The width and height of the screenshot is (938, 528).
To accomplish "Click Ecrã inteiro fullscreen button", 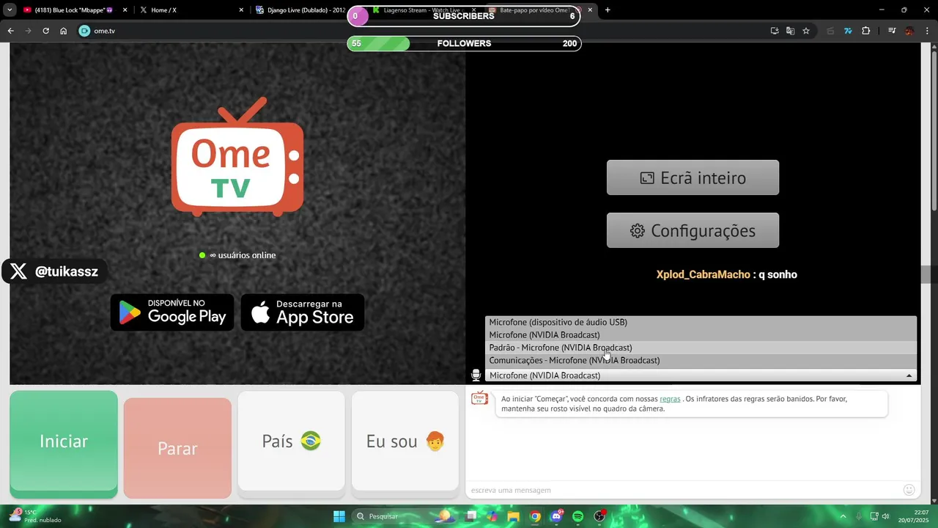I will coord(693,177).
